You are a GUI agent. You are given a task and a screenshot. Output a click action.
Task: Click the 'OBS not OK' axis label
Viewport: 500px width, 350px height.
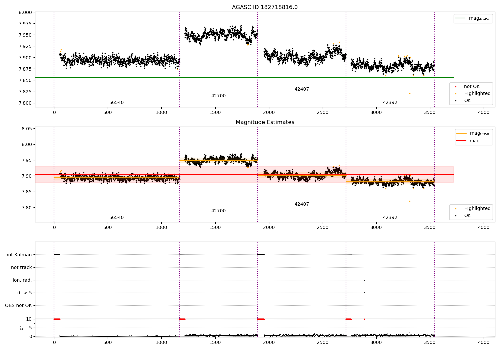point(19,306)
